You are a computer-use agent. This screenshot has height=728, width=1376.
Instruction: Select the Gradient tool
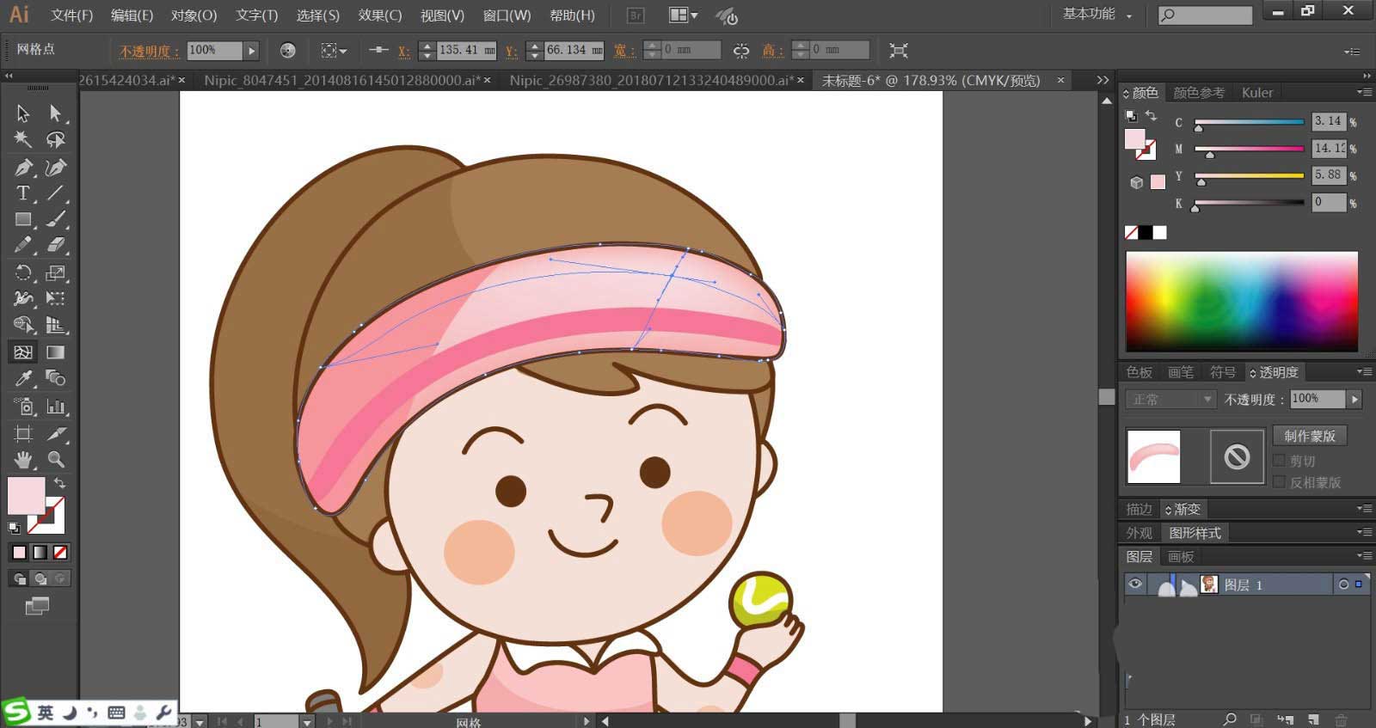coord(56,352)
